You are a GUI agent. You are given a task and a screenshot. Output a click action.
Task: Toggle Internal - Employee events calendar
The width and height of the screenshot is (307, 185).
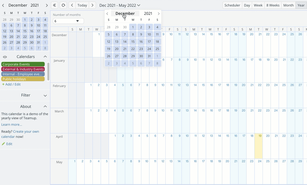click(x=23, y=74)
